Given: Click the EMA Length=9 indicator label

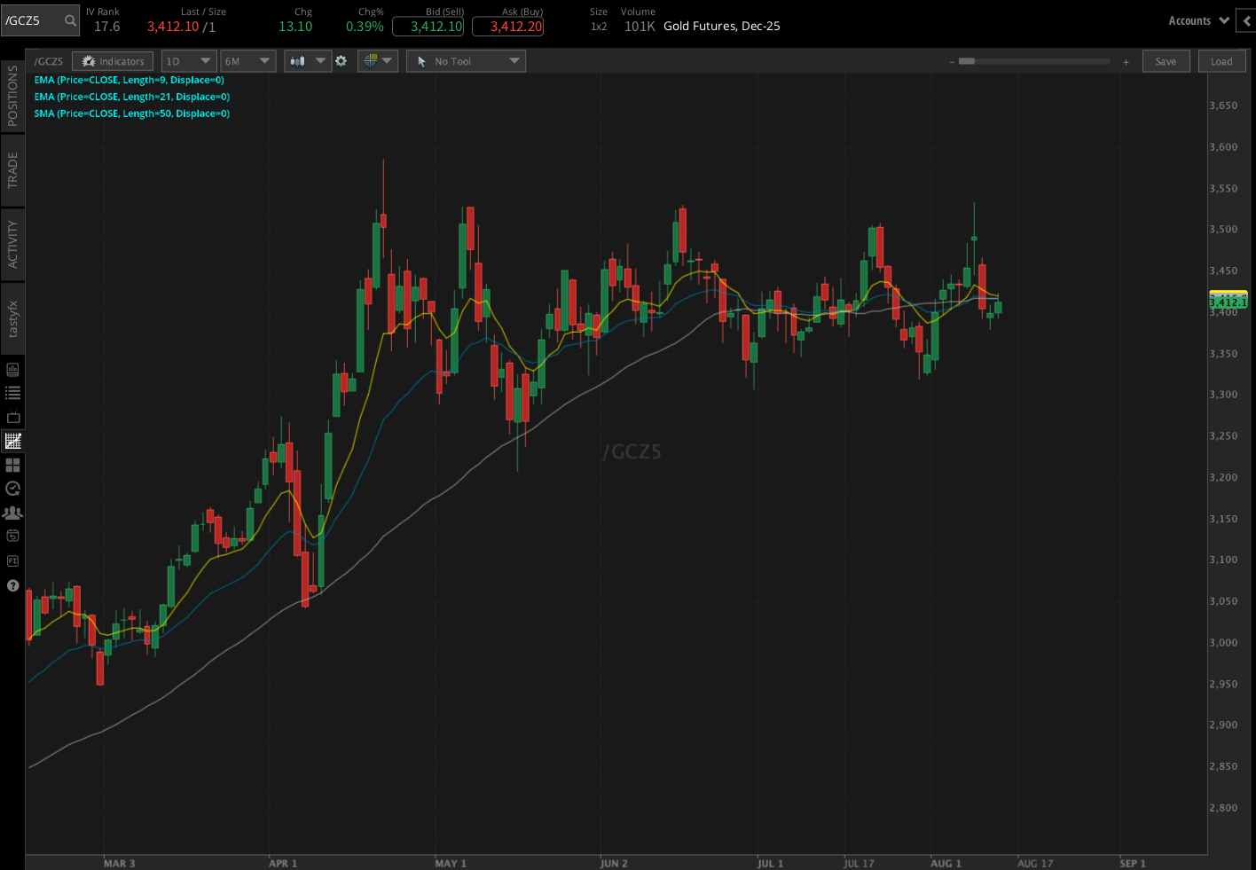Looking at the screenshot, I should click(129, 80).
